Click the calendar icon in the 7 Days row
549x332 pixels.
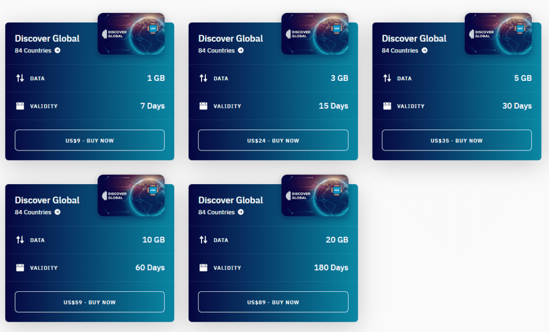(20, 106)
